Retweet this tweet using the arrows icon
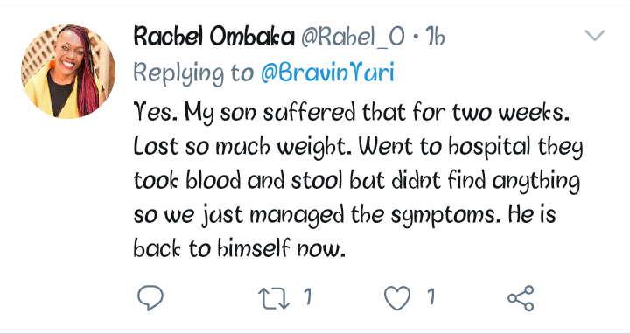630x334 pixels. (274, 298)
